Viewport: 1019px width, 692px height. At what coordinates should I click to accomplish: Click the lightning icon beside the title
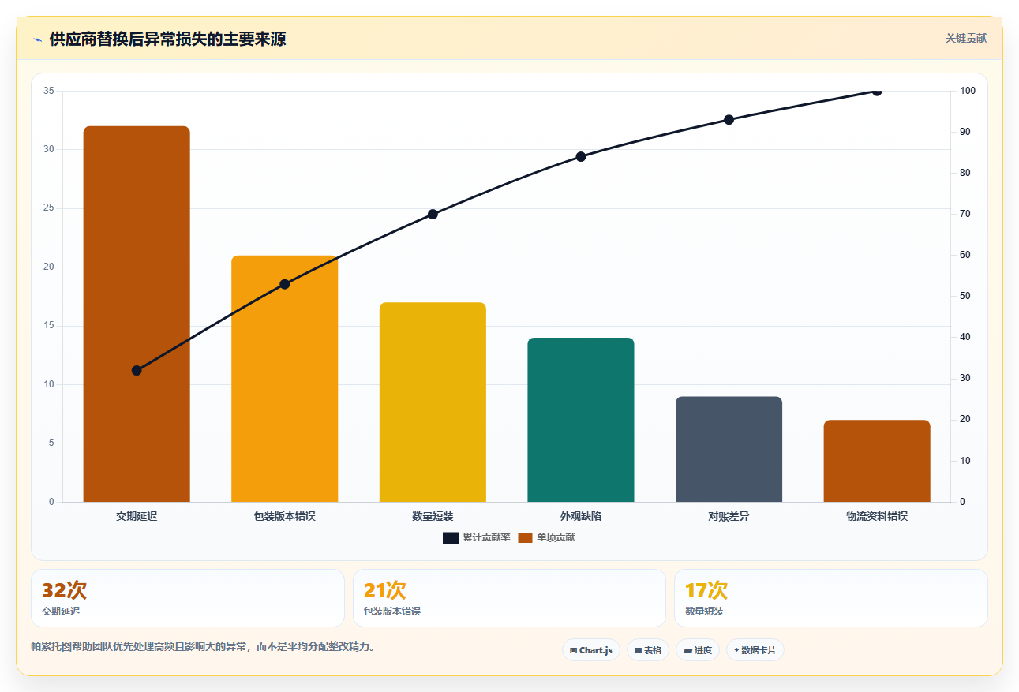37,39
